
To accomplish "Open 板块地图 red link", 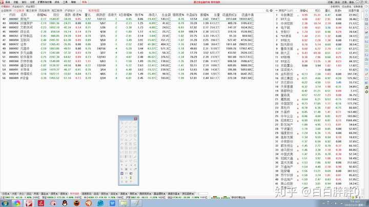I will 94,11.
